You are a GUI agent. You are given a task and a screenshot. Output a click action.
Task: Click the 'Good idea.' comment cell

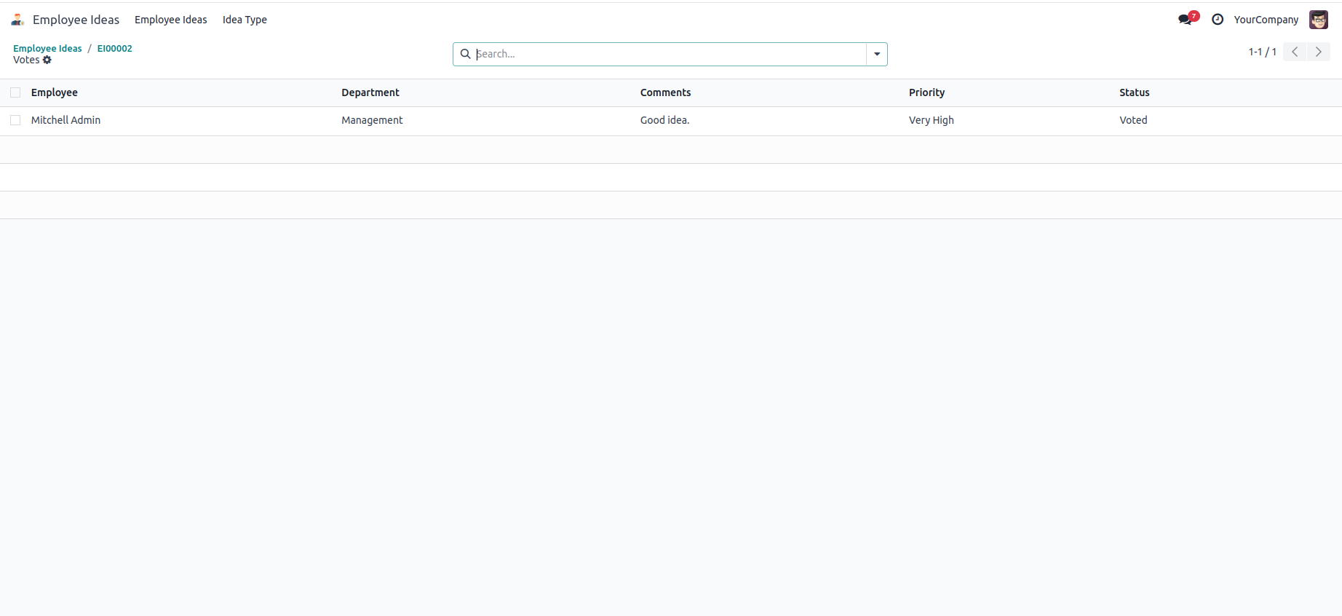(x=664, y=120)
